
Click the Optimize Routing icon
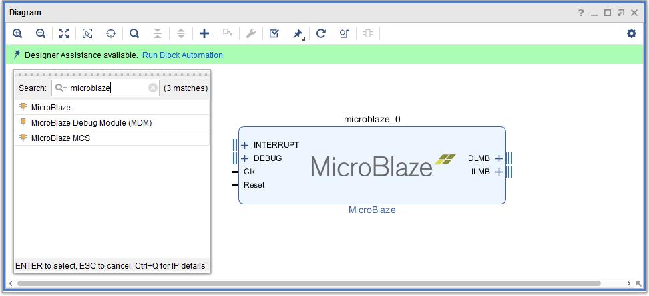coord(345,33)
